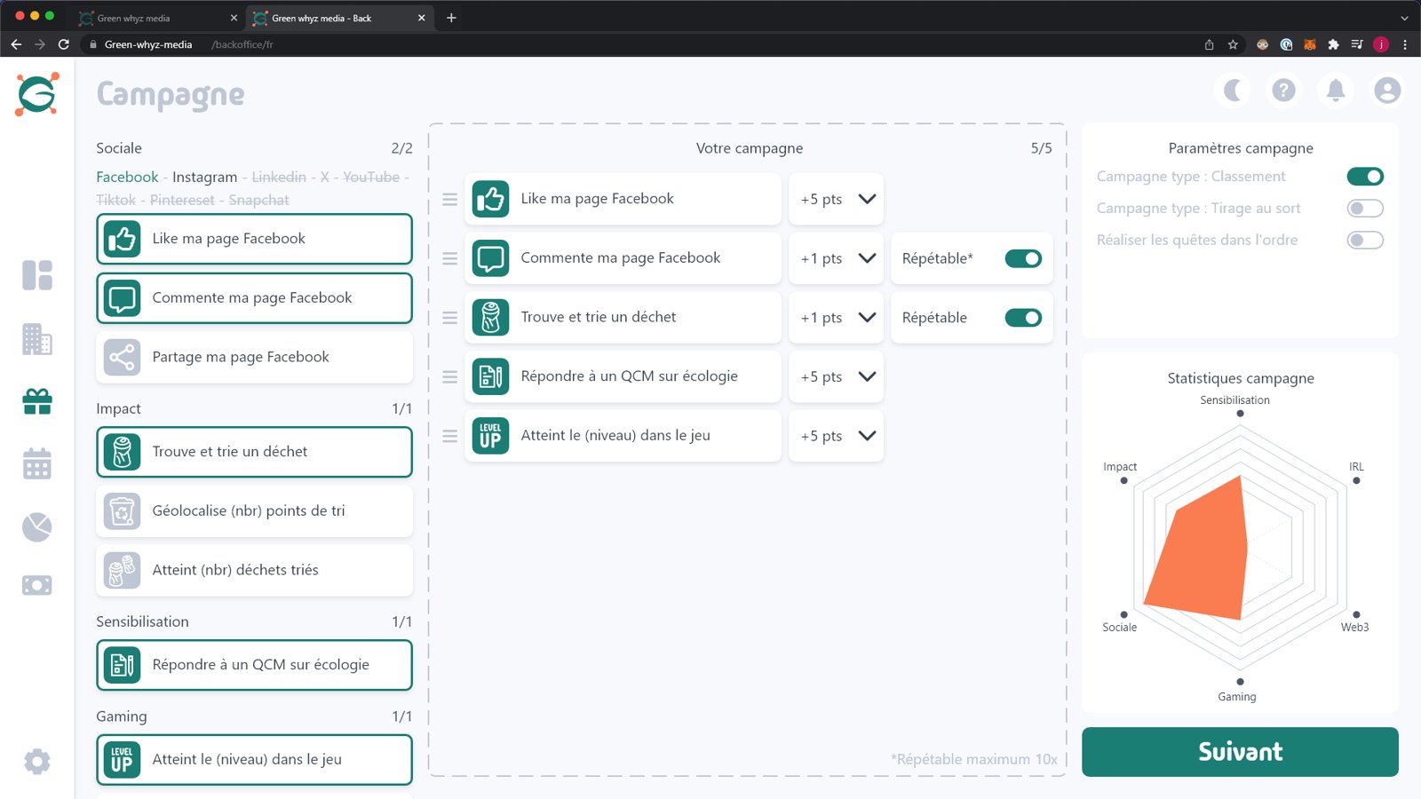Image resolution: width=1421 pixels, height=799 pixels.
Task: Switch to the first browser tab Green whyz media
Action: (157, 18)
